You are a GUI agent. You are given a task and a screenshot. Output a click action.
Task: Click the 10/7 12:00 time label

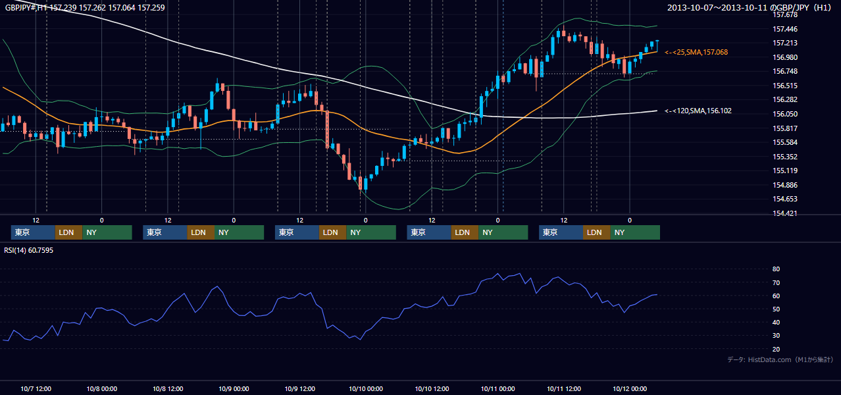pyautogui.click(x=36, y=388)
